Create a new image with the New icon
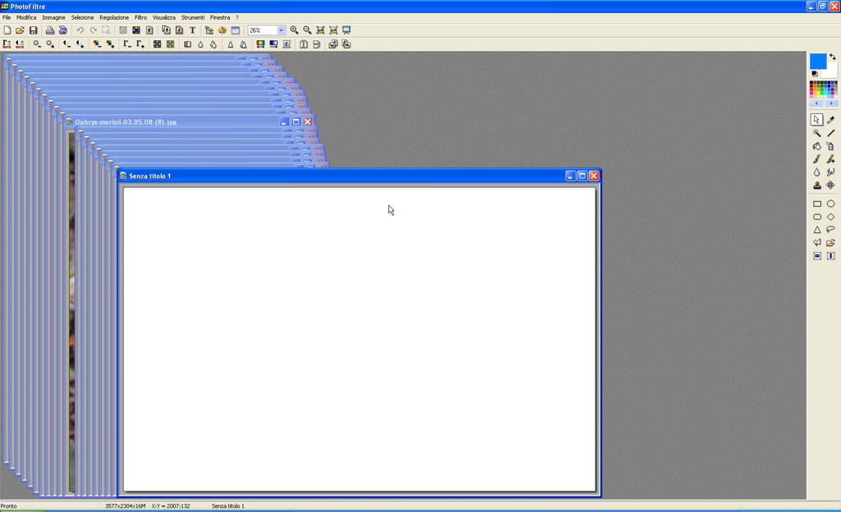This screenshot has width=841, height=512. 7,30
